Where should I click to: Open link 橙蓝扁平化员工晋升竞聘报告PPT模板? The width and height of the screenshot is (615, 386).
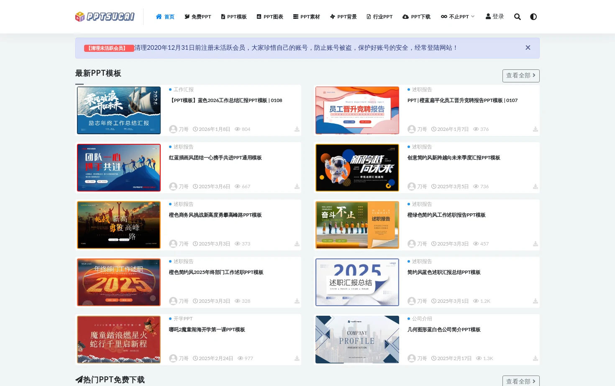point(462,100)
